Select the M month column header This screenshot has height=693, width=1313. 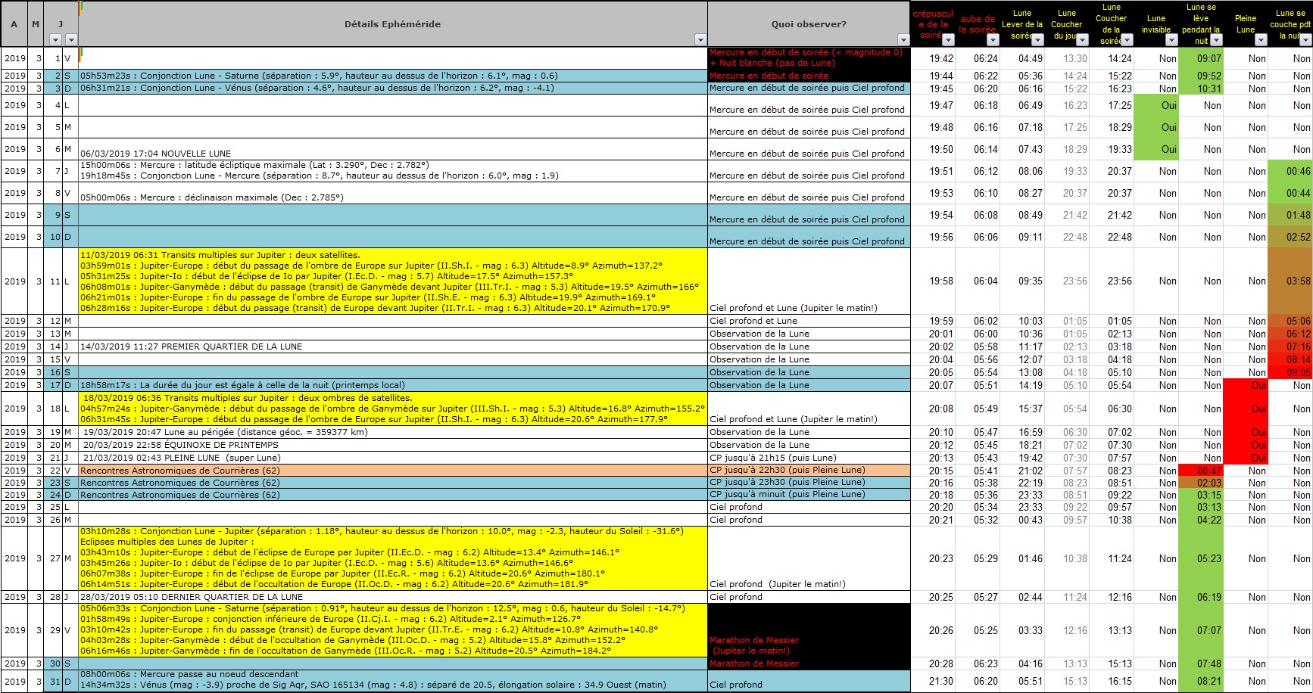coord(36,23)
